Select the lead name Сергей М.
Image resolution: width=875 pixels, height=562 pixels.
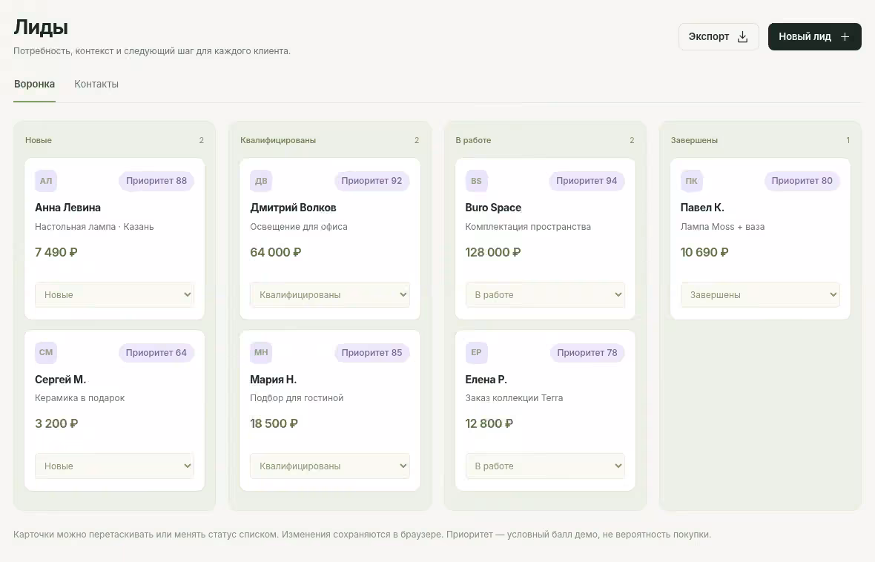(x=60, y=380)
